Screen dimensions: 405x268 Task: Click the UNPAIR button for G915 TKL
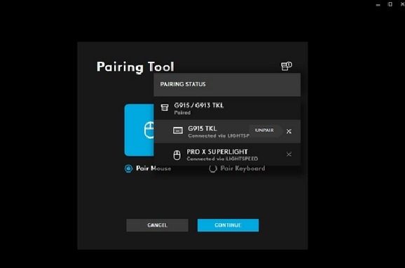[x=264, y=130]
